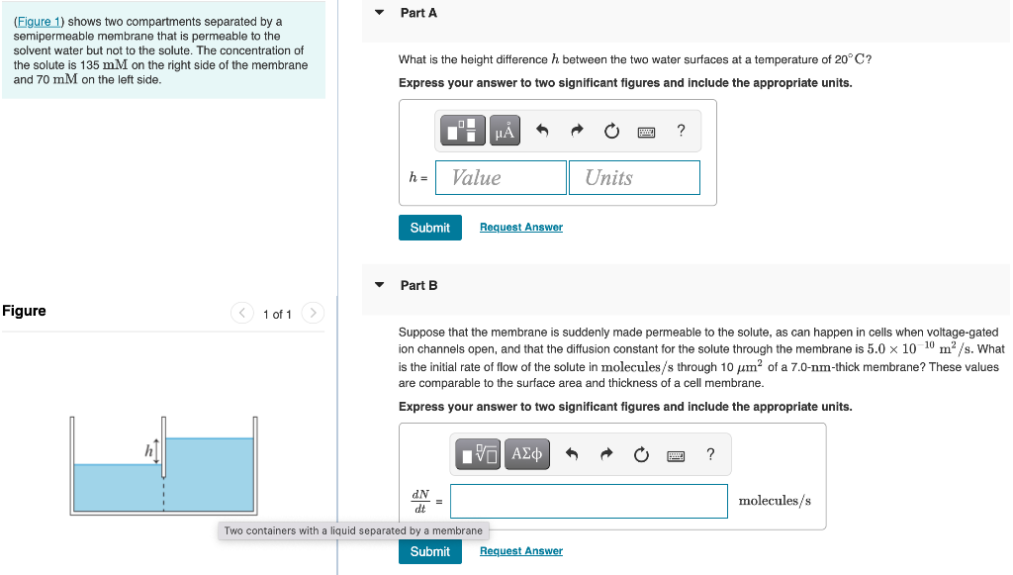The image size is (1013, 575).
Task: Reset the Part A answer with circular arrow
Action: 611,129
